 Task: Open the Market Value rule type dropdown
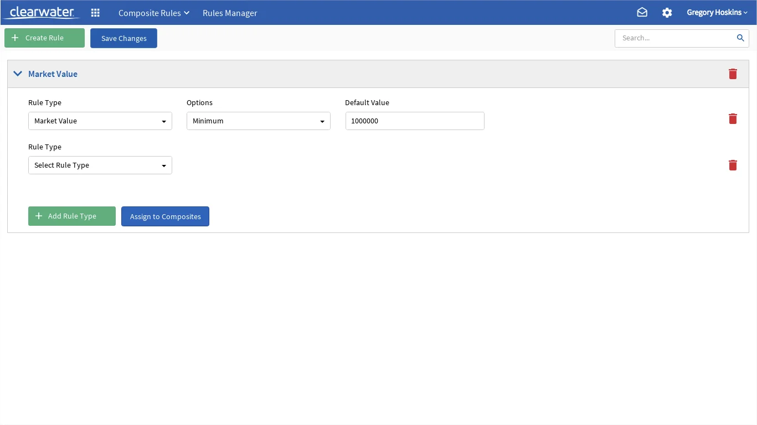[100, 121]
